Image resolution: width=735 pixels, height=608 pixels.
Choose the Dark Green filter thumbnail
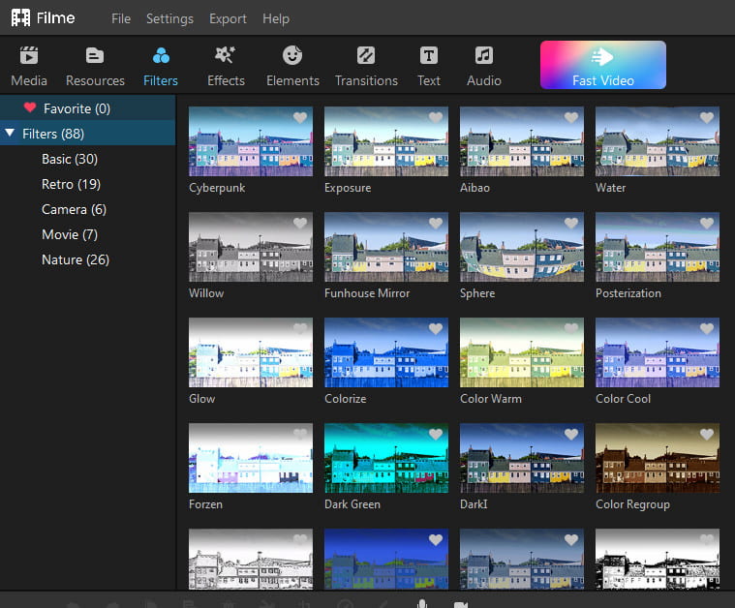point(386,458)
